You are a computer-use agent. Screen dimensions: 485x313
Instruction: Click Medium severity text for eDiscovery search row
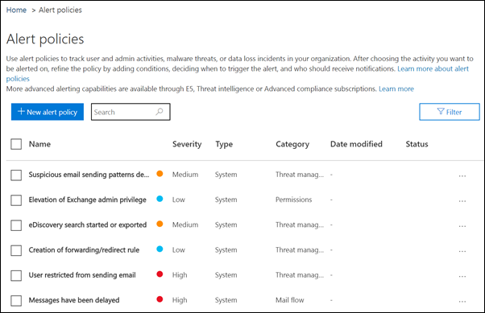point(185,224)
